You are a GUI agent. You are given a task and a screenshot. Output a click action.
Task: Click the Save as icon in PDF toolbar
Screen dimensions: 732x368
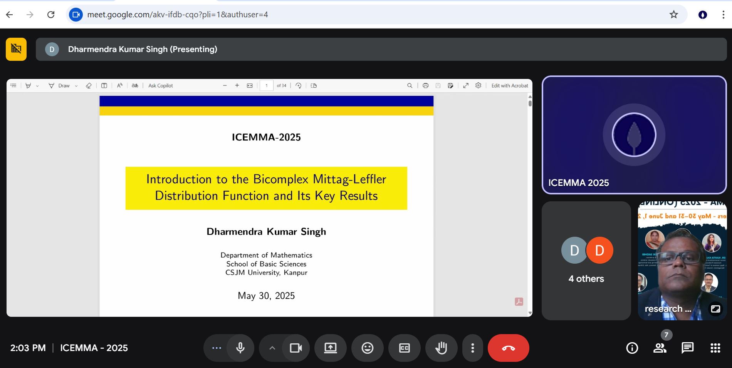(450, 85)
